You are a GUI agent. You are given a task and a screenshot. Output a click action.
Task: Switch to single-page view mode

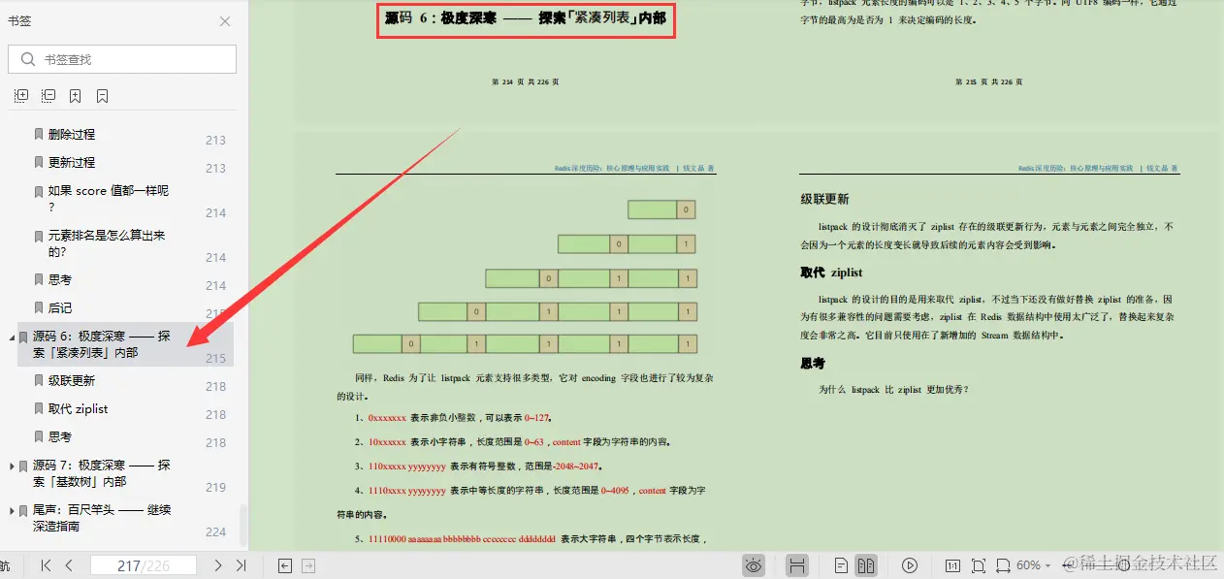tap(841, 564)
